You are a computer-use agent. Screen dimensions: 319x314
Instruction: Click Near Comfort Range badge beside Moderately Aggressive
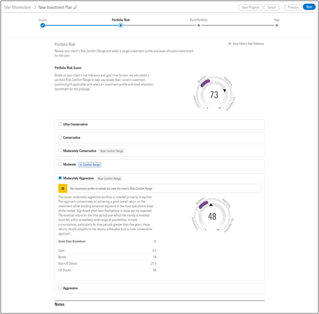[x=109, y=179]
